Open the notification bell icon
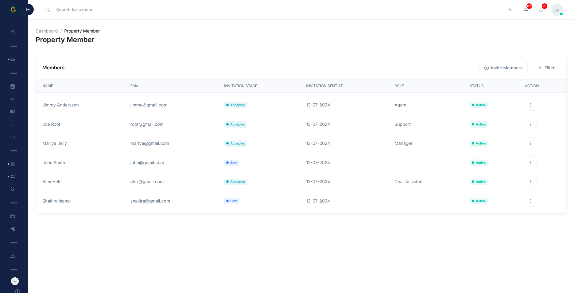The image size is (574, 293). click(541, 10)
